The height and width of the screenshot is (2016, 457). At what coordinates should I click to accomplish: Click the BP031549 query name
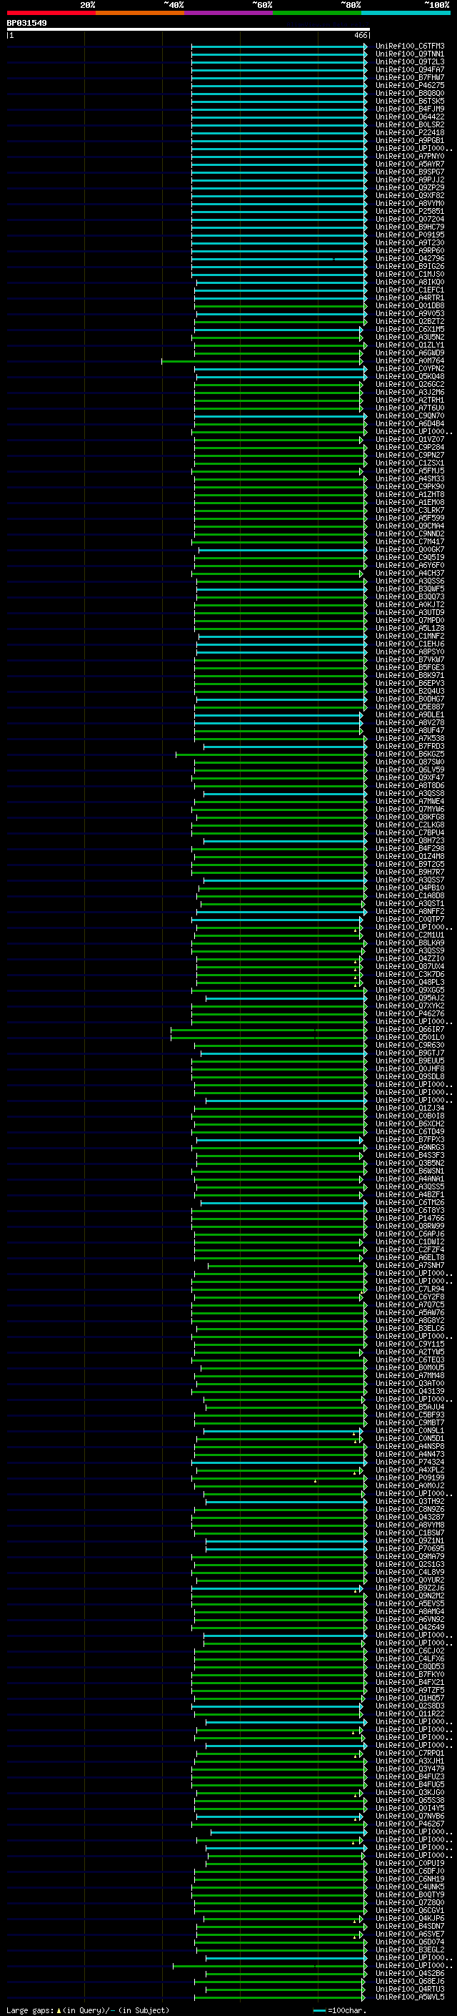26,23
